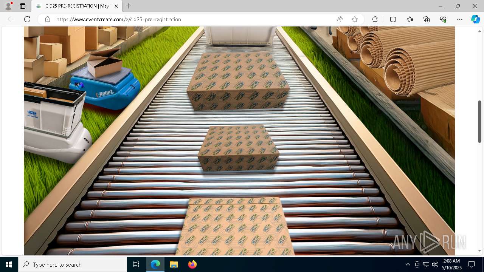
Task: Go back to the previous page
Action: [11, 19]
